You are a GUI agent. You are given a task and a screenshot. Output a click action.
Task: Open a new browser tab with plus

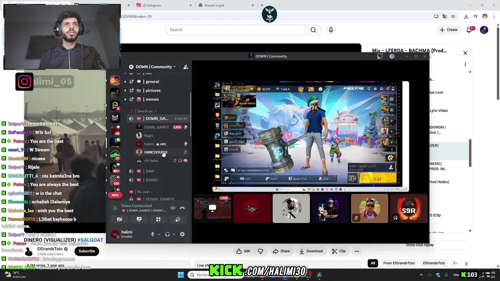coord(262,5)
